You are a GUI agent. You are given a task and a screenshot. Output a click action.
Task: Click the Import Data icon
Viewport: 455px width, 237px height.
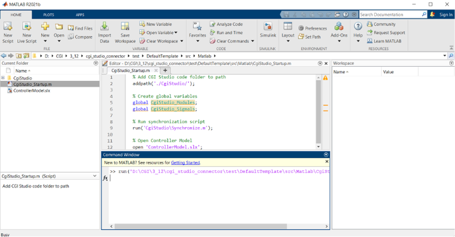point(105,26)
